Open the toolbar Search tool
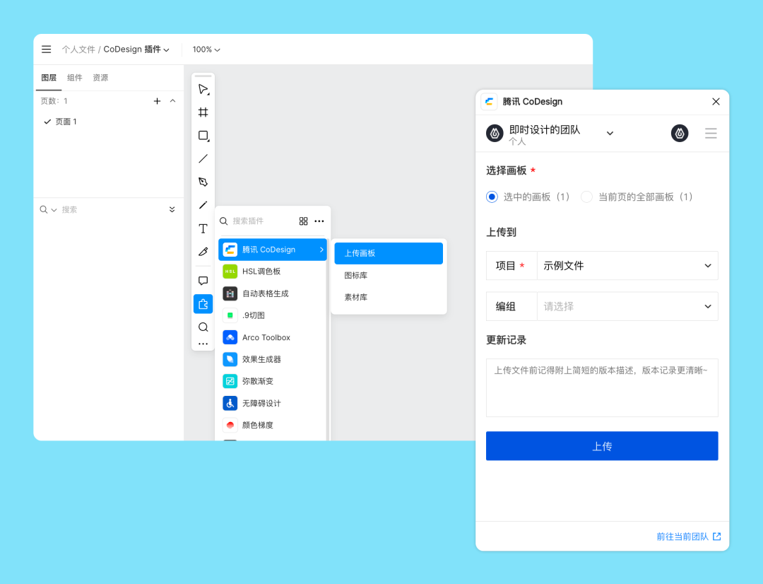763x584 pixels. click(x=203, y=327)
